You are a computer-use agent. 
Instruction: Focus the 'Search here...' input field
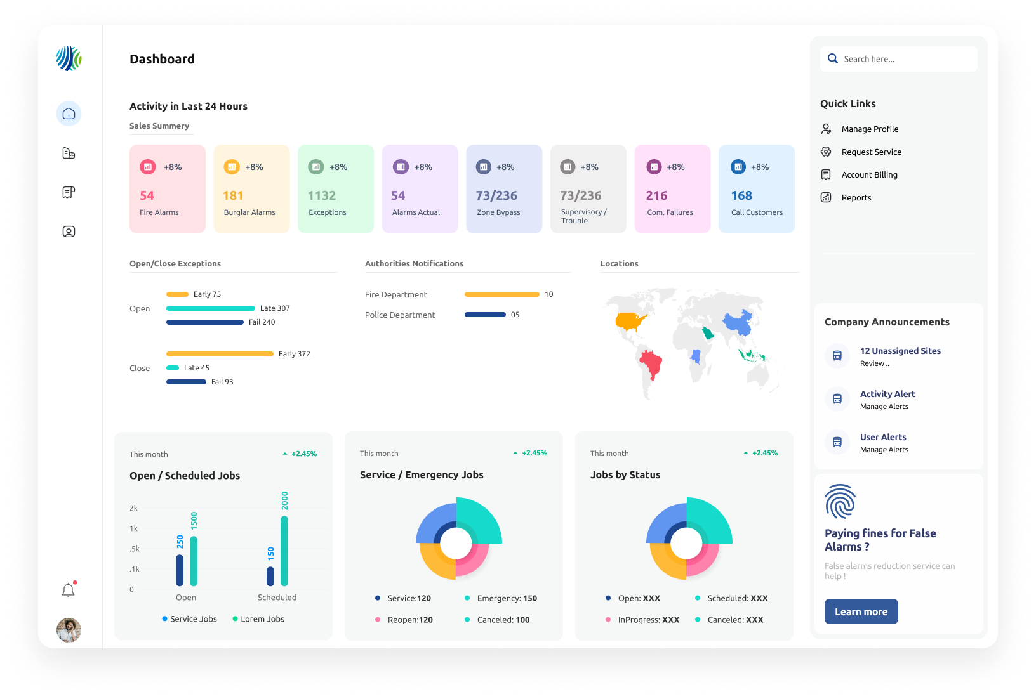(899, 59)
